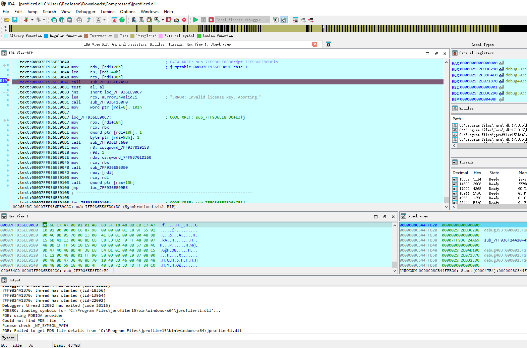527x348 pixels.
Task: Click the Python console language button
Action: (x=8, y=338)
